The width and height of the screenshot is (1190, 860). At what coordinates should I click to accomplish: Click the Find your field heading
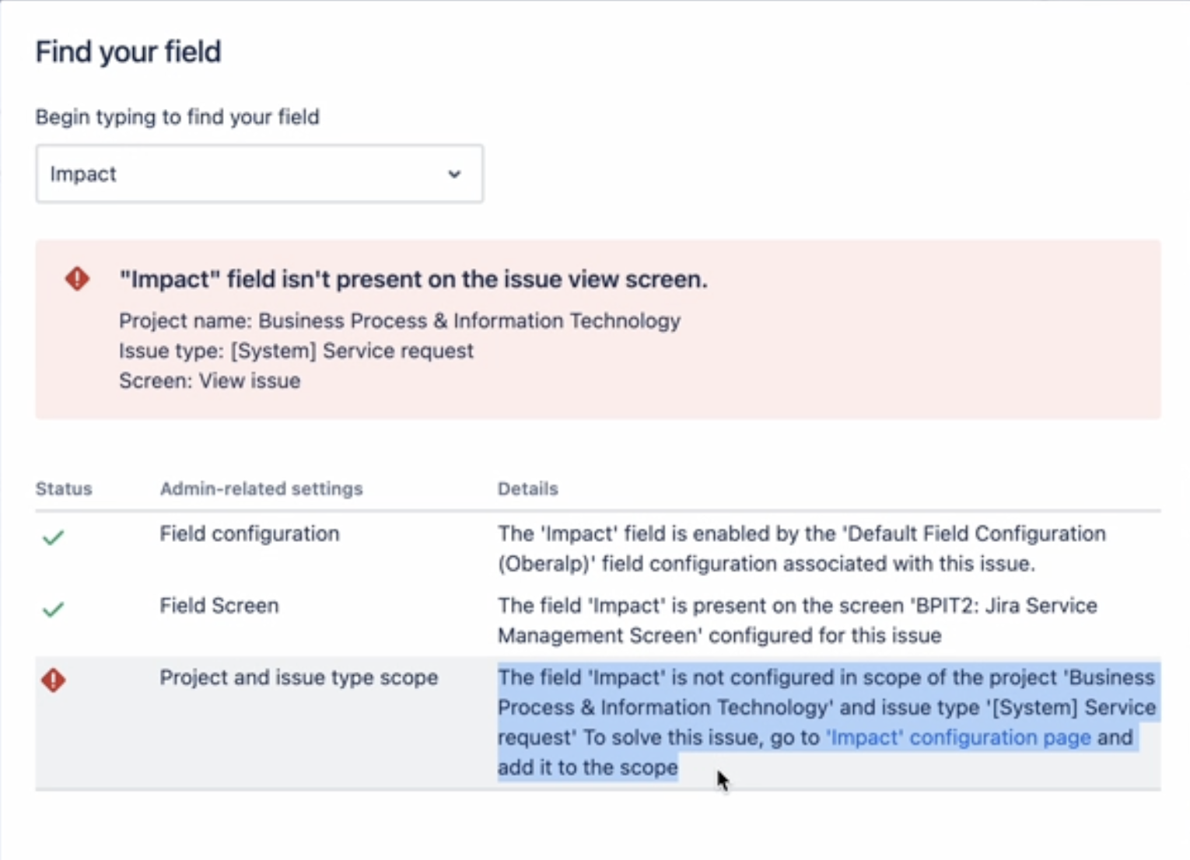(128, 52)
